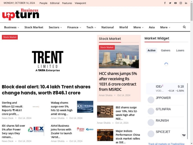Open the National menu item
Viewport: 193px width, 145px height.
tap(107, 27)
